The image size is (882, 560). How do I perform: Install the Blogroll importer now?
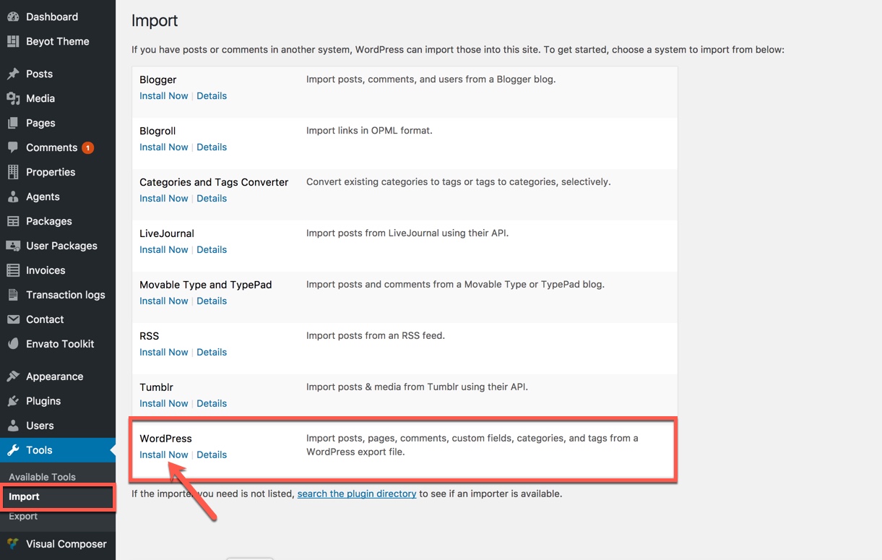164,147
